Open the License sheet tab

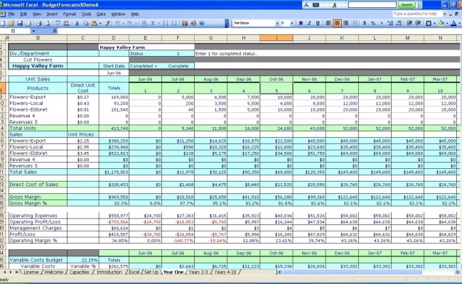pyautogui.click(x=31, y=272)
